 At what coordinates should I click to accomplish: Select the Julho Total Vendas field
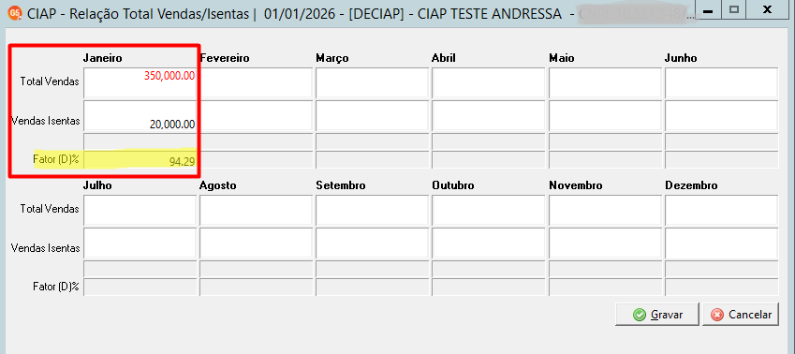(140, 210)
